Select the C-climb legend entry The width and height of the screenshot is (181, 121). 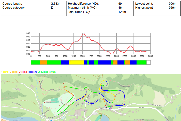(x=23, y=72)
